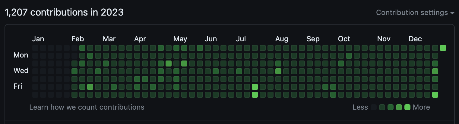Select the brightest Wed-row cell in August
459x124 pixels.
(x=278, y=71)
